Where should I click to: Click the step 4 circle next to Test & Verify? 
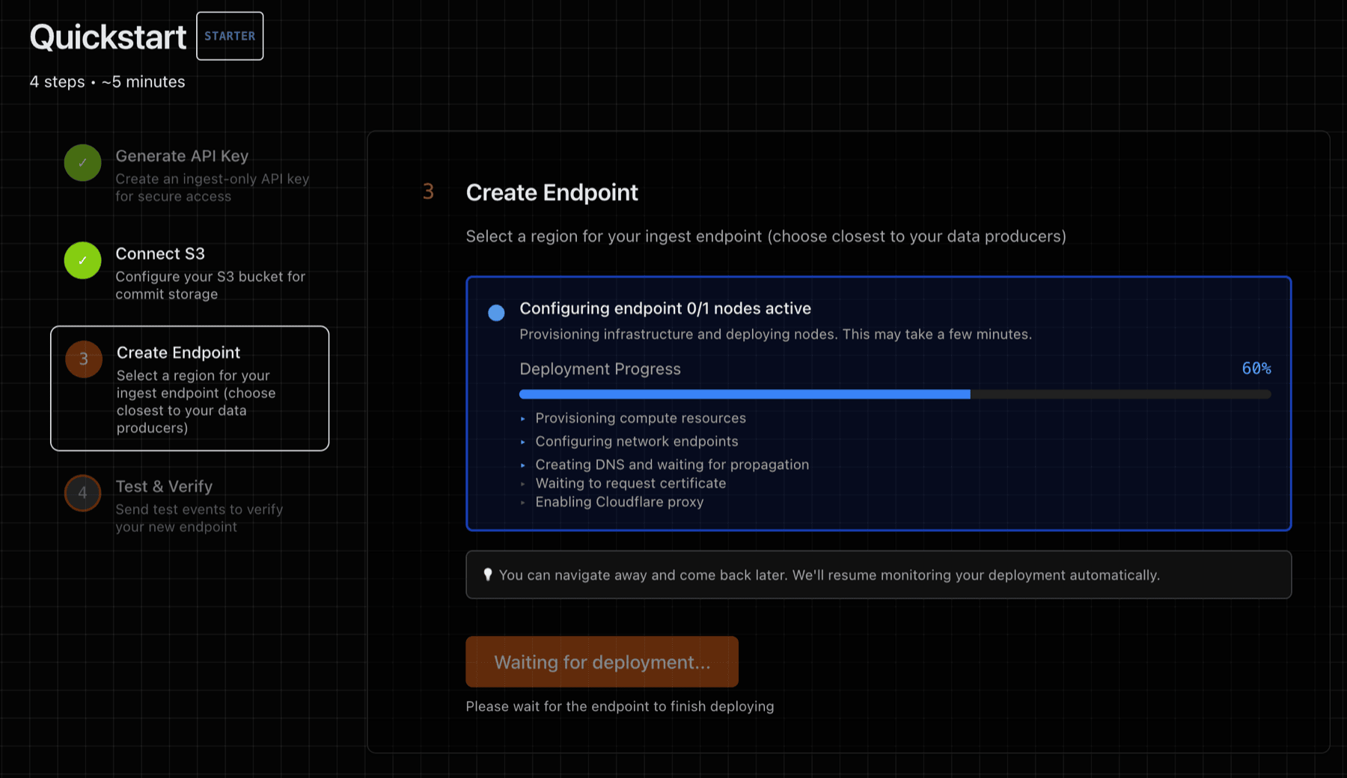[82, 493]
